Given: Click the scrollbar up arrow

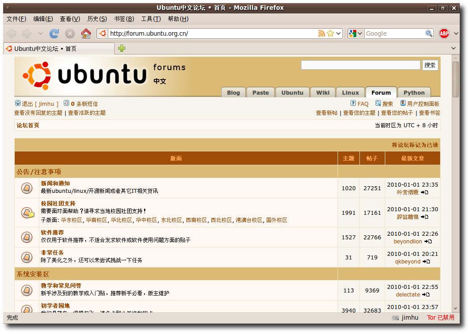Looking at the screenshot, I should pos(456,58).
